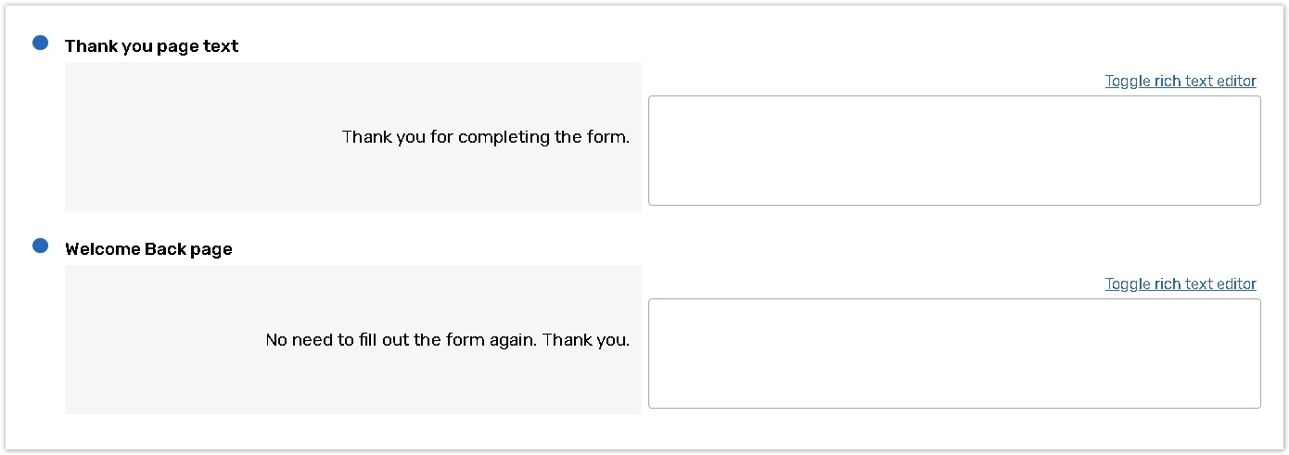Viewport: 1289px width, 455px height.
Task: Place cursor in the upper empty text area
Action: tap(953, 150)
